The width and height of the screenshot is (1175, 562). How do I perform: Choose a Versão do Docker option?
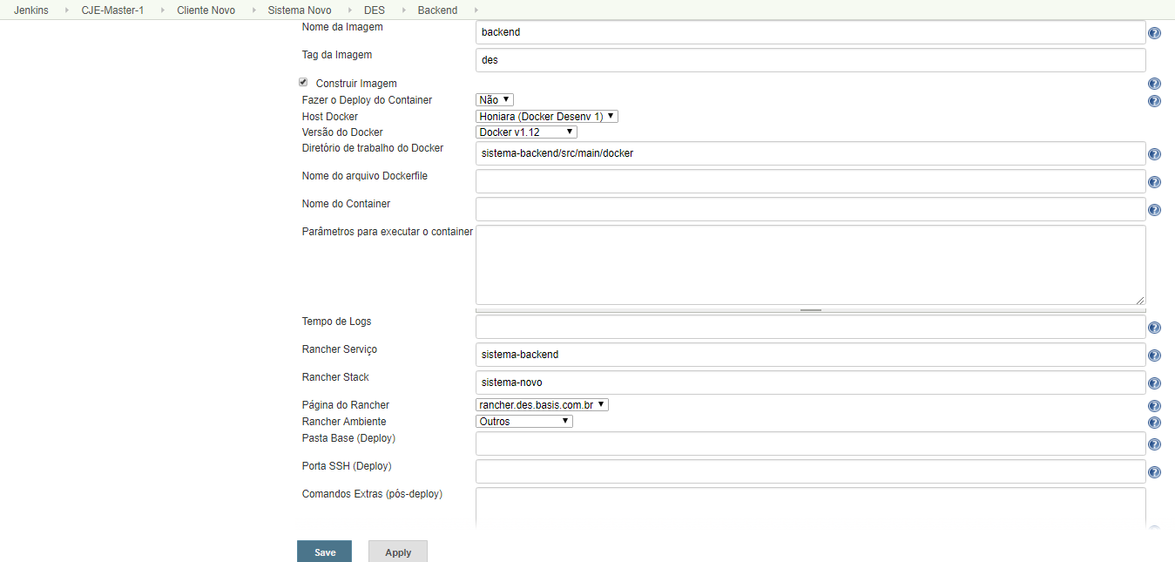[526, 132]
